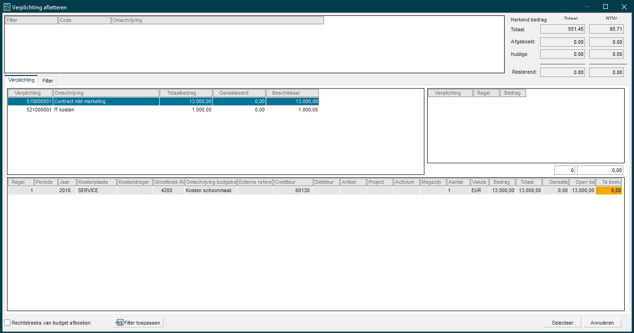Screen dimensions: 634x333
Task: Select the Contract mbt marketing row
Action: (x=79, y=101)
